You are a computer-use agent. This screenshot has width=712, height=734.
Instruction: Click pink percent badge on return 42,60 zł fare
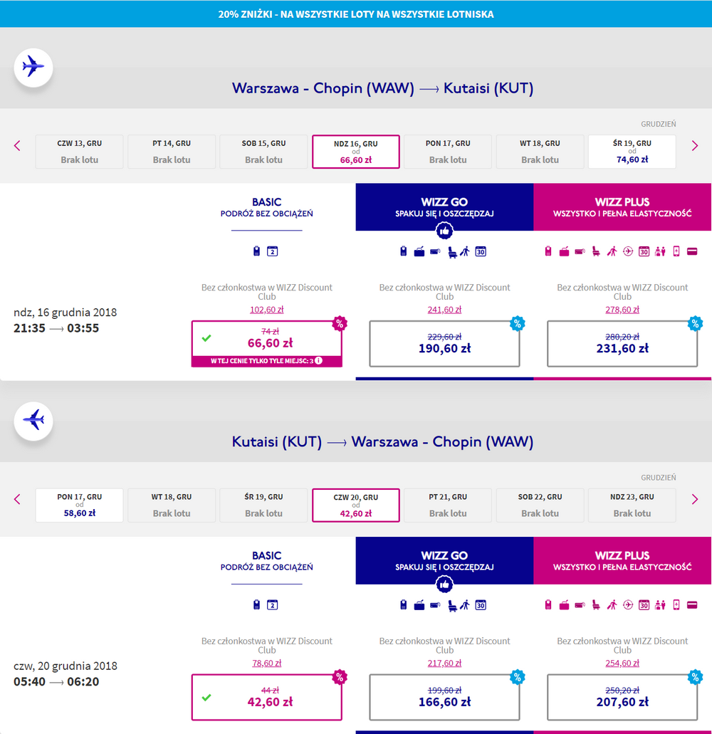(340, 676)
